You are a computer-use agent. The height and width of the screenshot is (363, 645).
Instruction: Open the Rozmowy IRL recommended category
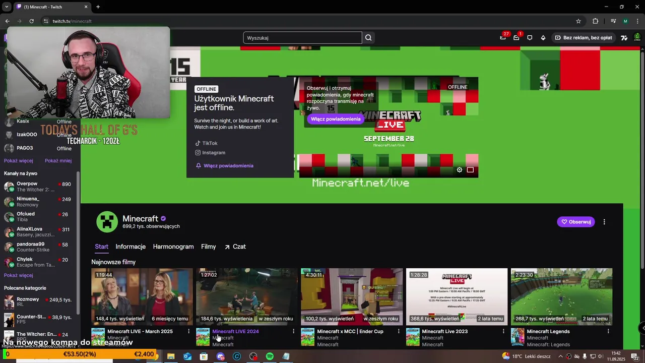[x=38, y=302]
